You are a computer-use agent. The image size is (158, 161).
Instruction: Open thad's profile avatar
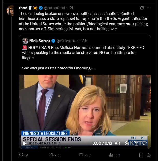tap(11, 10)
